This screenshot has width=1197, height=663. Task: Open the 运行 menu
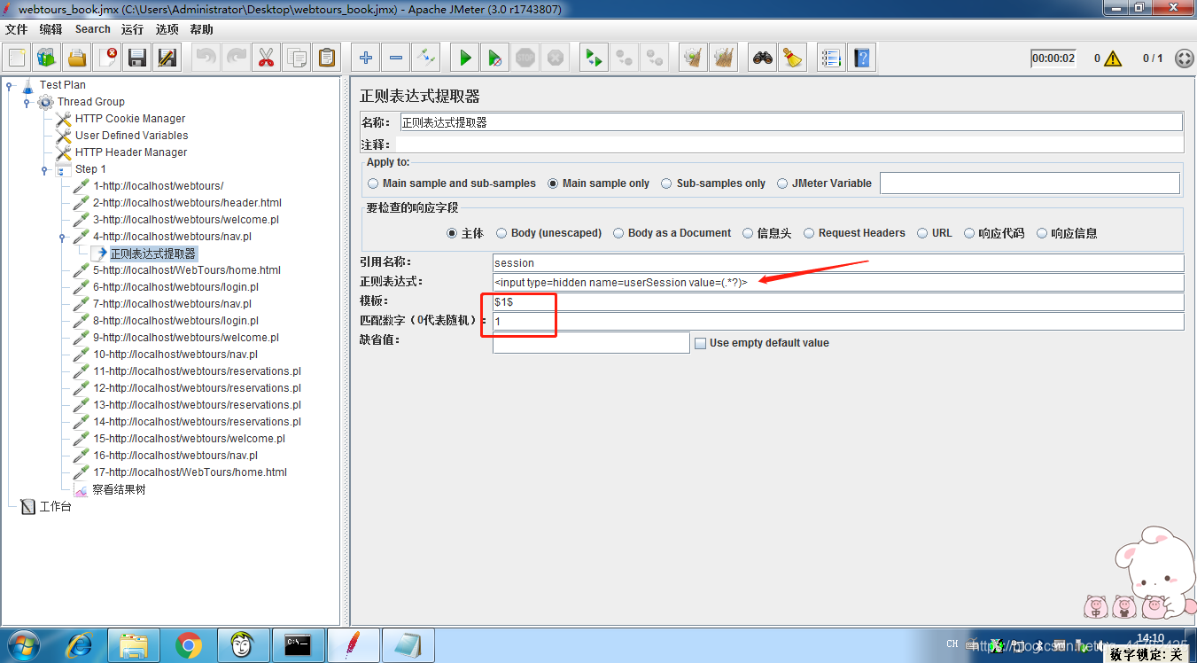coord(133,29)
